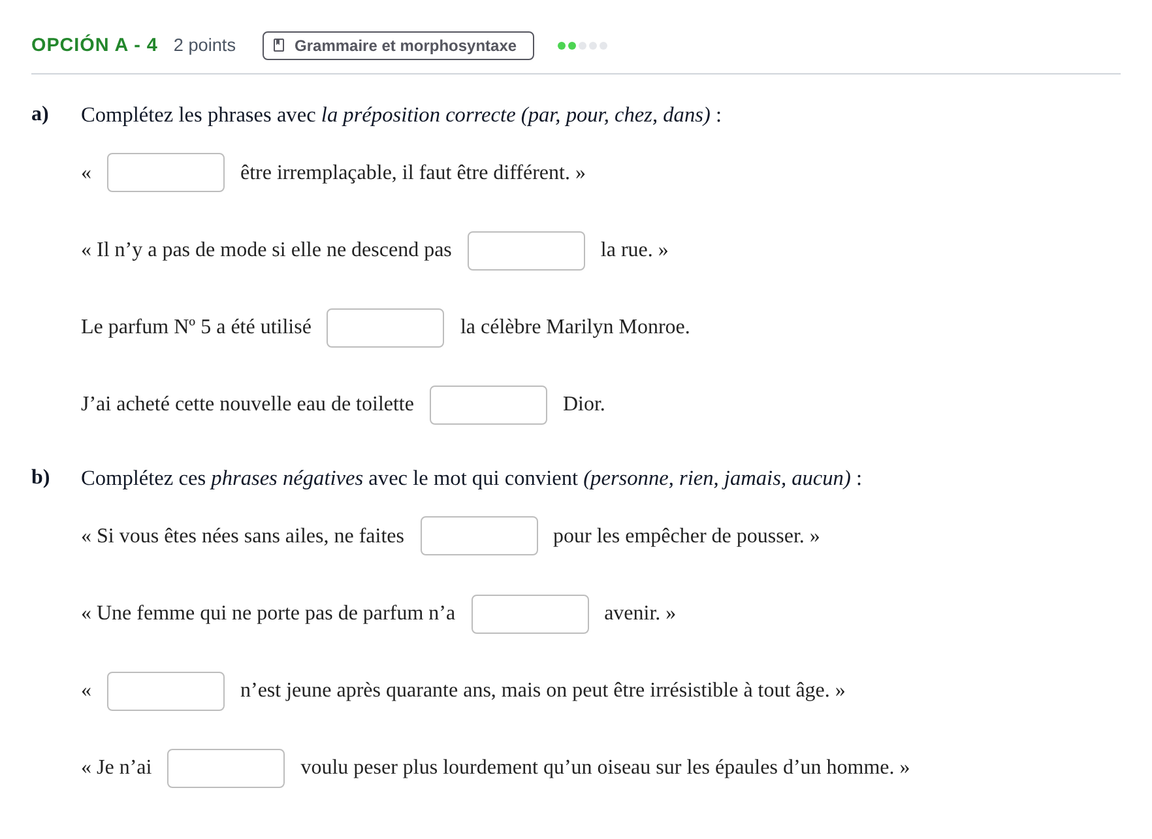Click the blank before 'la rue'
This screenshot has height=839, width=1152.
tap(526, 251)
